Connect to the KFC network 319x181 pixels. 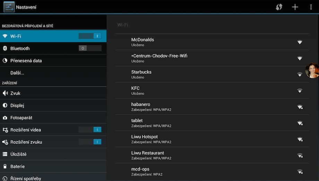212,90
